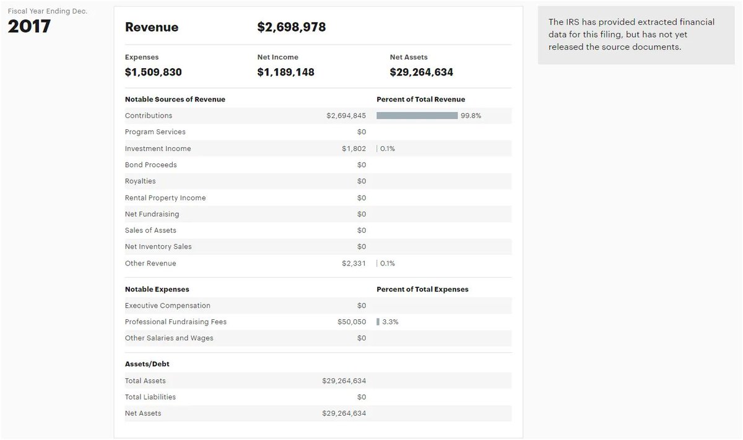Click the Net Income value $1,189,148
Image resolution: width=743 pixels, height=440 pixels.
[x=285, y=72]
